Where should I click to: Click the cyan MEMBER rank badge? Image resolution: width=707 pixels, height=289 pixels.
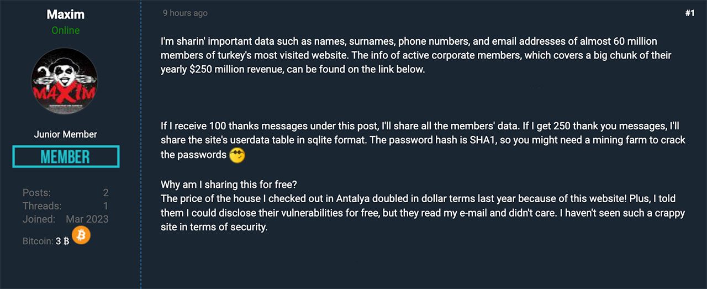tap(66, 157)
